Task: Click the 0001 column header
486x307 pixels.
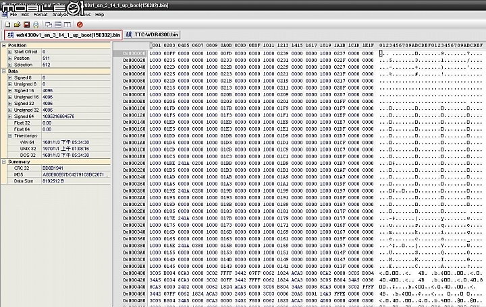Action: [155, 46]
